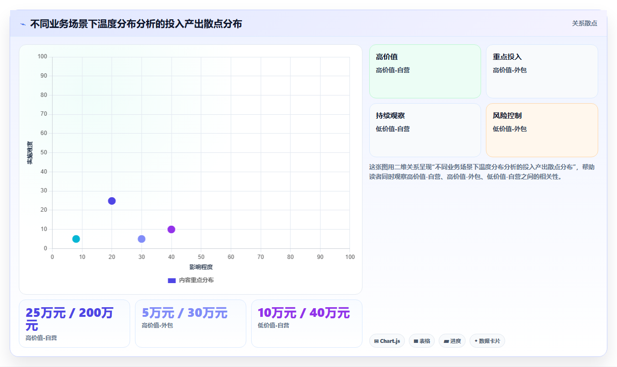Click the lightning icon beside the title

click(x=23, y=24)
